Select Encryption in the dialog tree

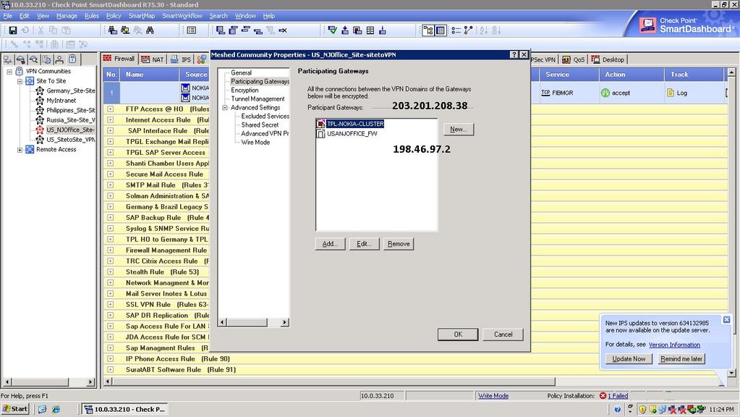pos(244,90)
